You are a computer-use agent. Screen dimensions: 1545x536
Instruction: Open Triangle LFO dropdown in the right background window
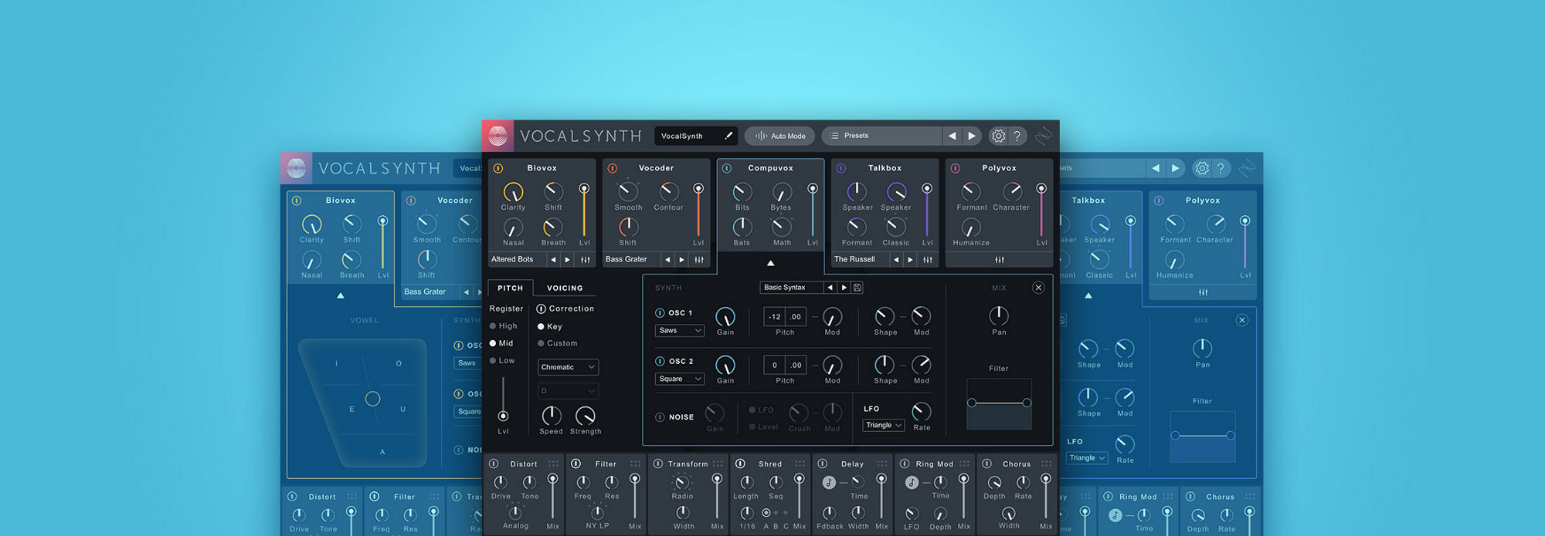point(1087,458)
